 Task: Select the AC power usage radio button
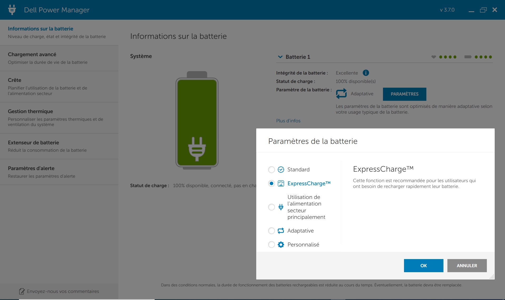pos(271,207)
